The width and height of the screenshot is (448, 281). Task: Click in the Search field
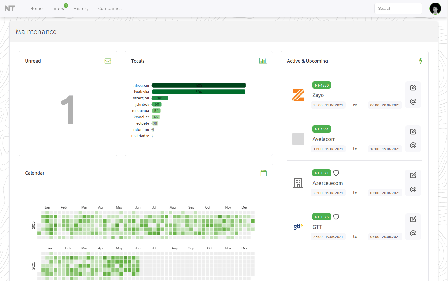point(398,9)
